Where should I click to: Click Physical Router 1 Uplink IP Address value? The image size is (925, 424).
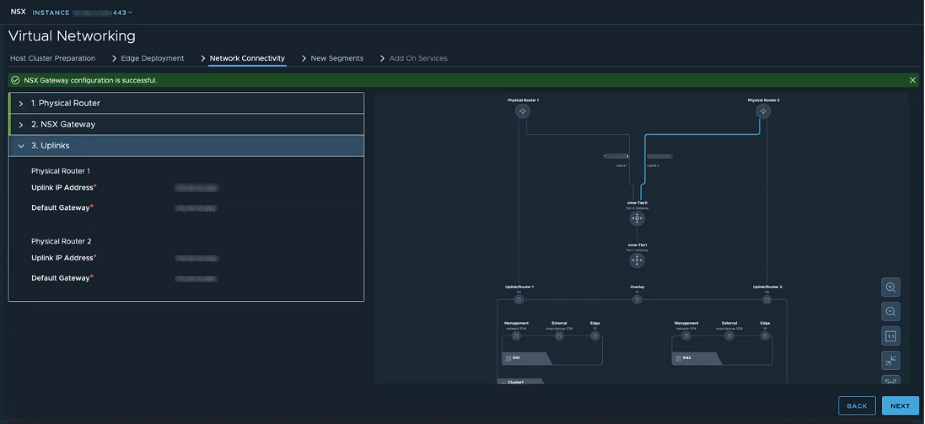pyautogui.click(x=196, y=188)
